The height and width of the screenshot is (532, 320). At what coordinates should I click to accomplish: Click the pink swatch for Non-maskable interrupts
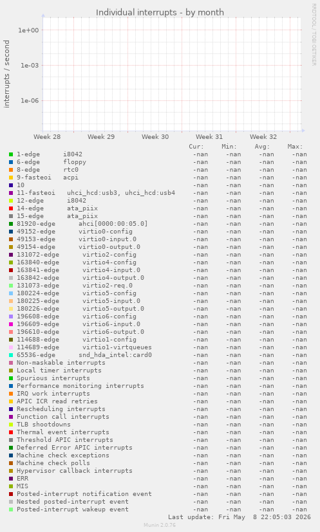[11, 363]
